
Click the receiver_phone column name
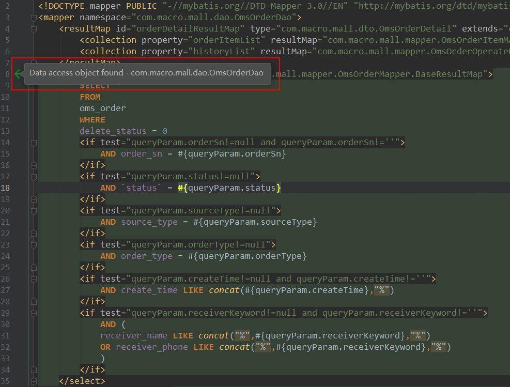152,347
